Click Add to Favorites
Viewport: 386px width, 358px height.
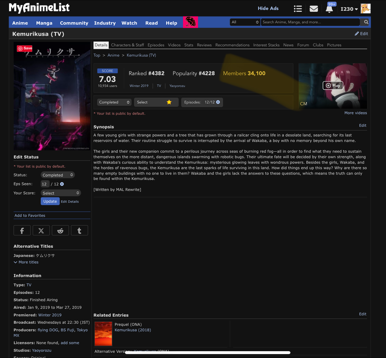coord(30,216)
